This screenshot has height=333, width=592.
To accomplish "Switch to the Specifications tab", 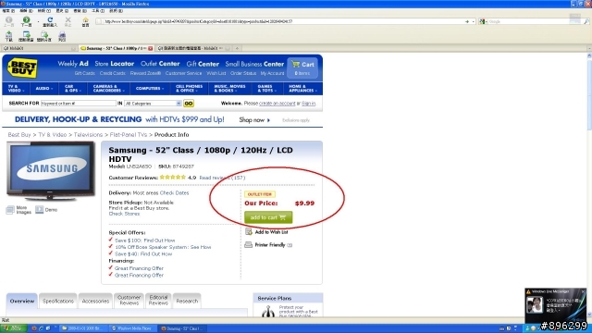I will coord(57,301).
